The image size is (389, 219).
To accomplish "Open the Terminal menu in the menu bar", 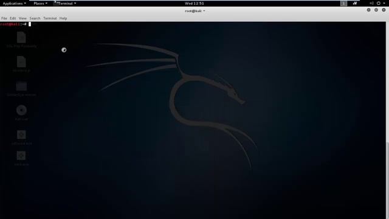I will point(50,18).
